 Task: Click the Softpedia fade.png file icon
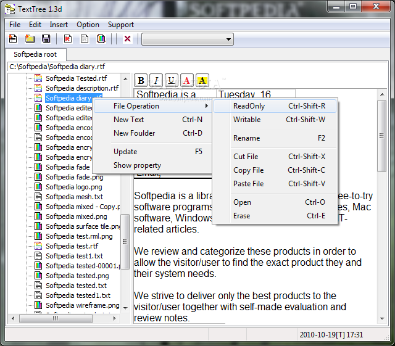[x=38, y=177]
